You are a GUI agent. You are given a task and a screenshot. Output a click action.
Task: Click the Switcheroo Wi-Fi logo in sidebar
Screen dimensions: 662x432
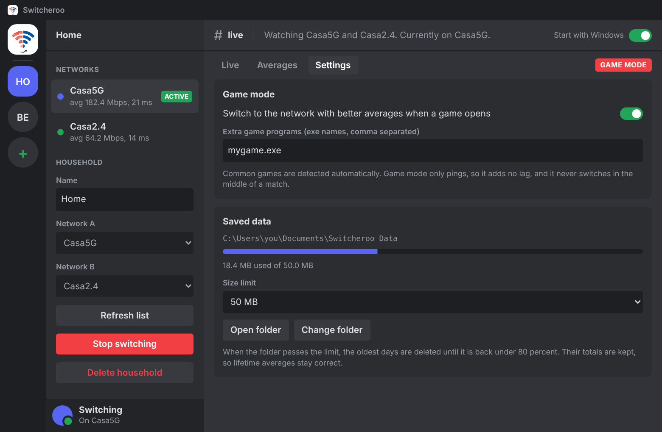(x=23, y=39)
